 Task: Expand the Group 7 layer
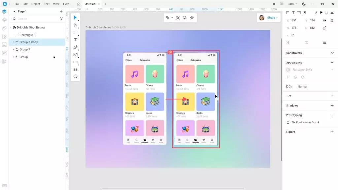(13, 49)
